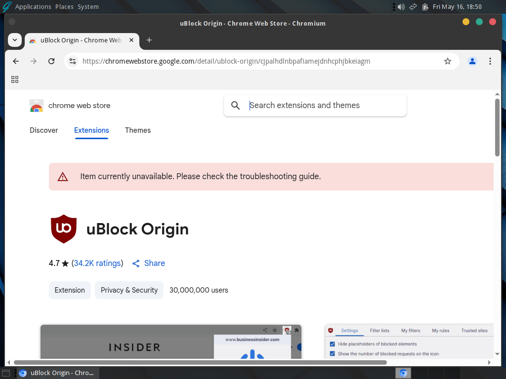Open the My rules tab in screenshot
This screenshot has height=379, width=506.
(x=440, y=331)
